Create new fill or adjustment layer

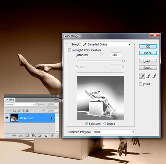[x=34, y=136]
